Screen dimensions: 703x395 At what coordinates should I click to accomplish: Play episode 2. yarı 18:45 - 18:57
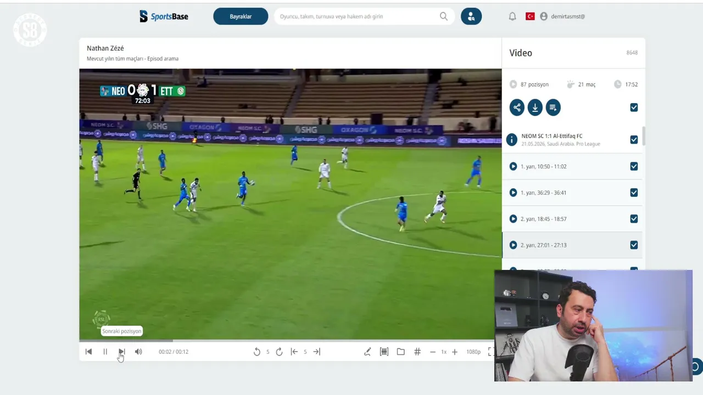[x=513, y=219]
